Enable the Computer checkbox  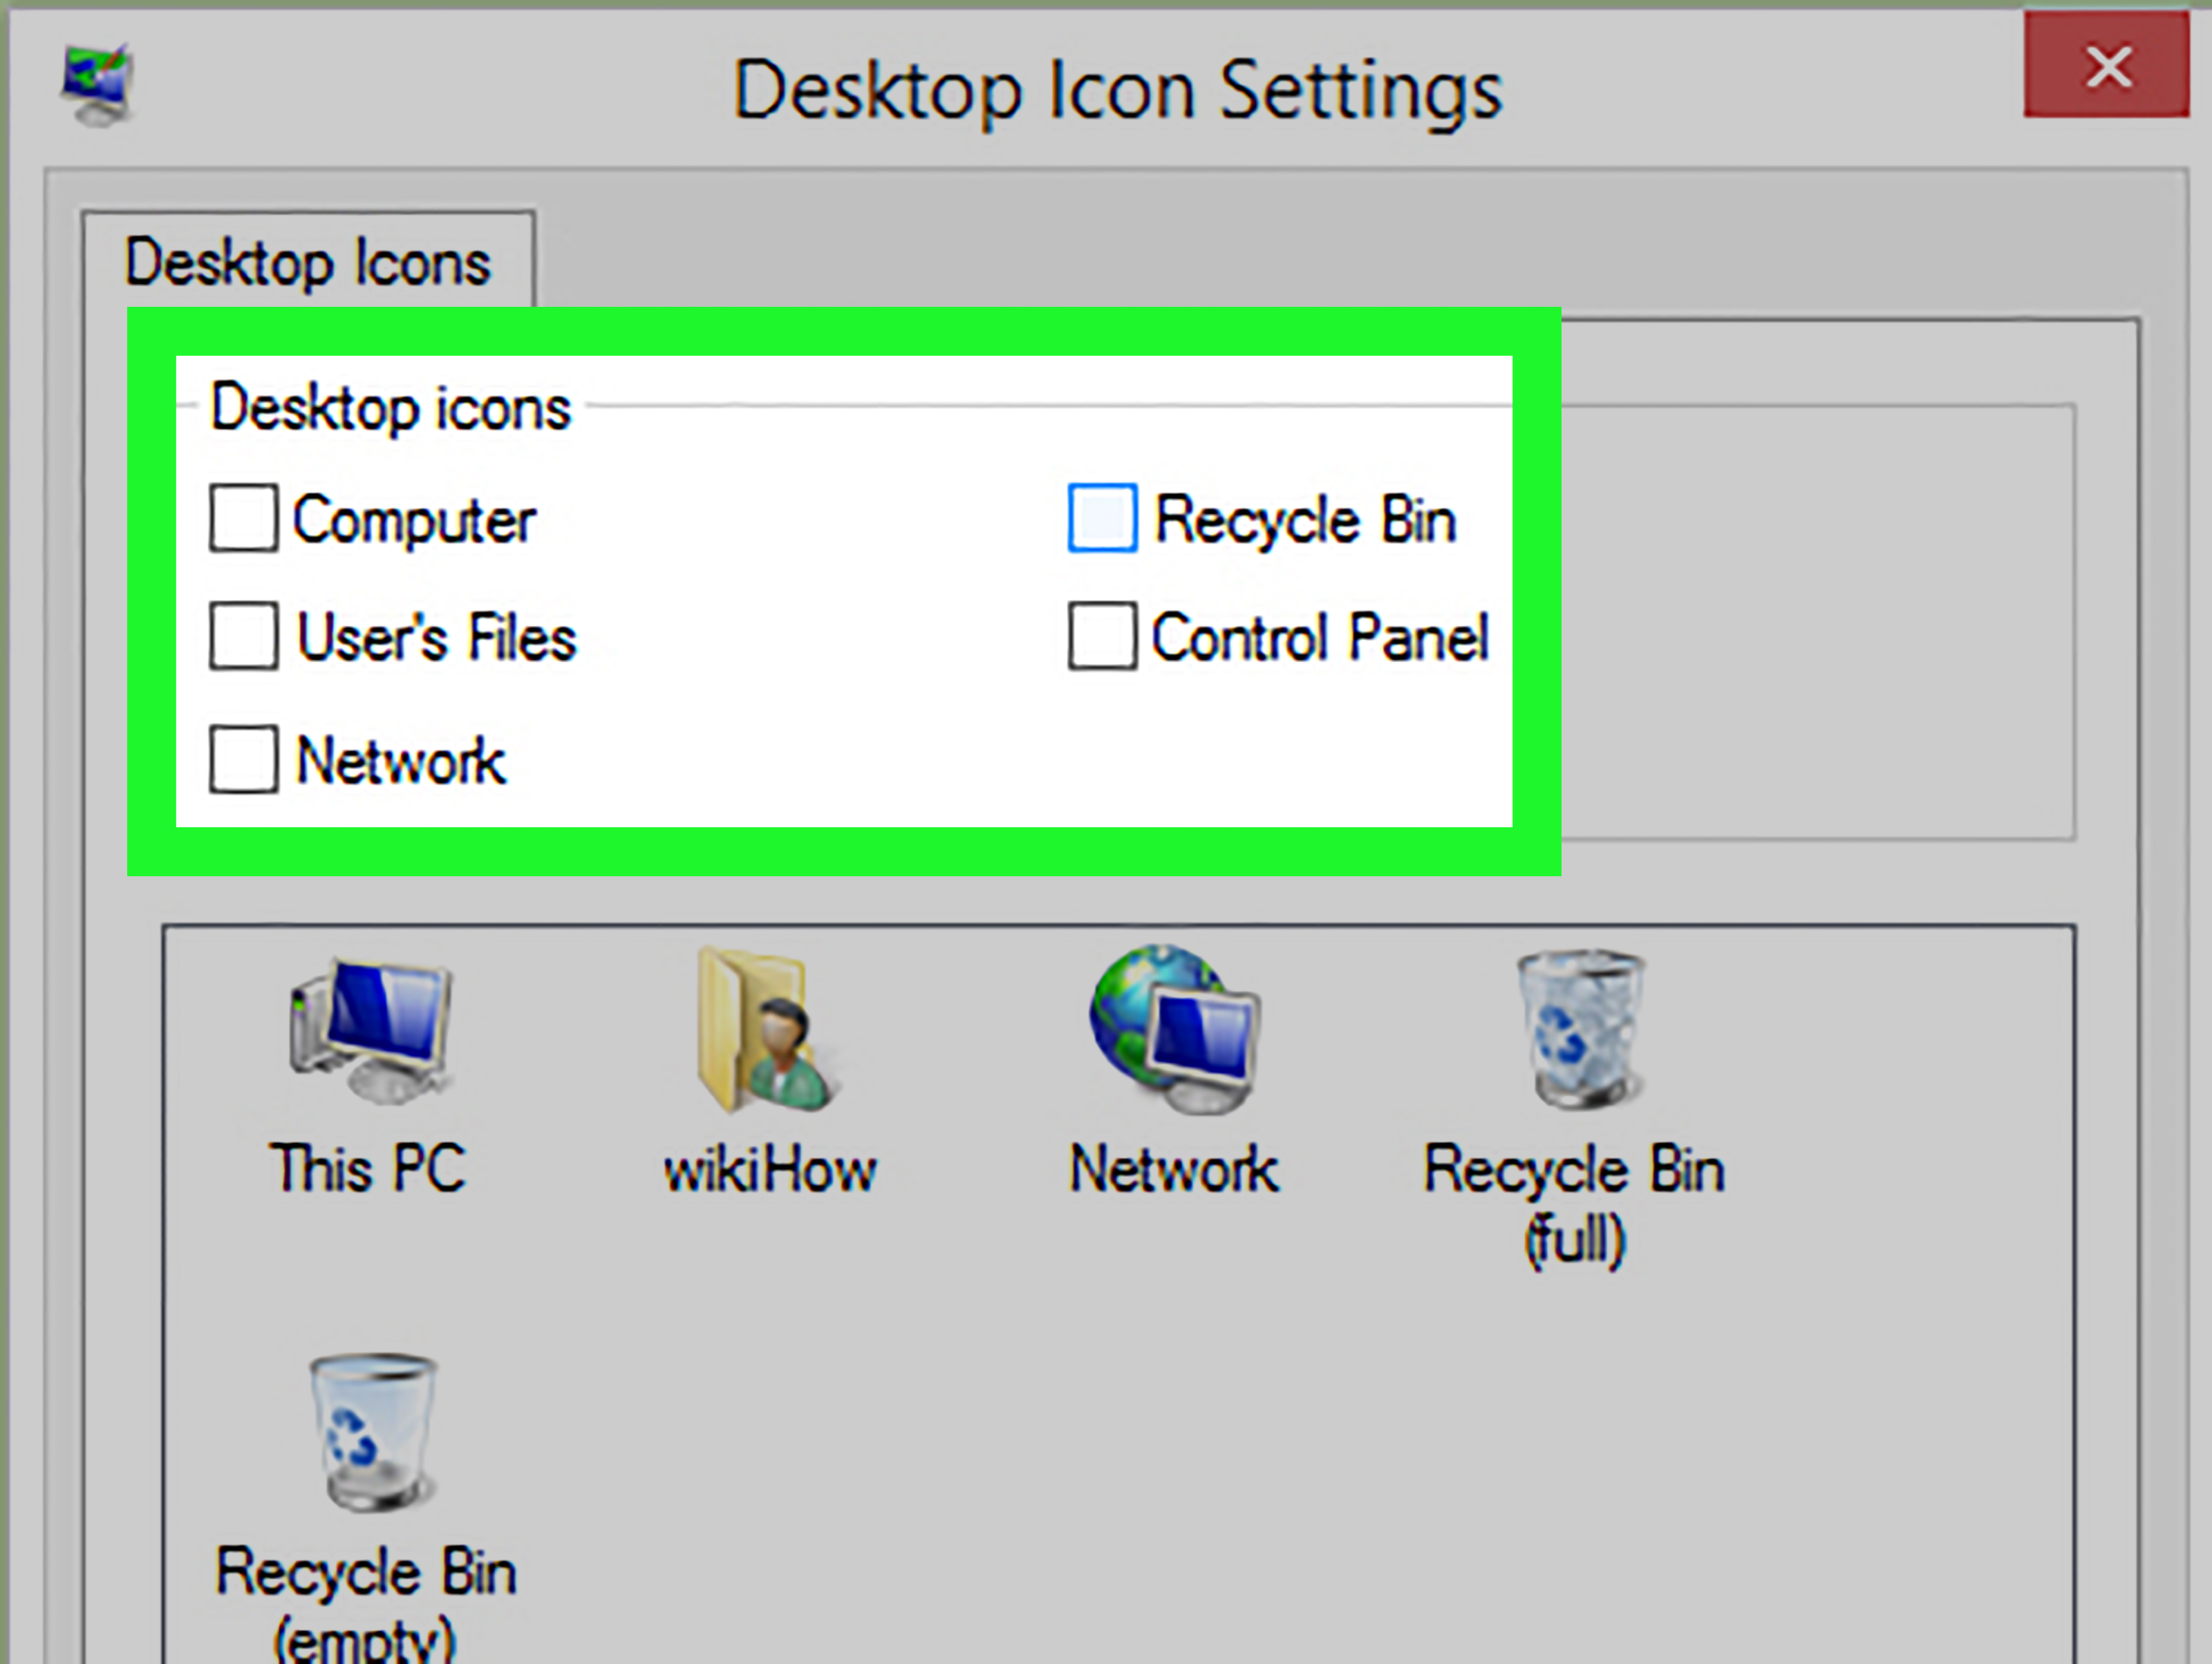[243, 517]
